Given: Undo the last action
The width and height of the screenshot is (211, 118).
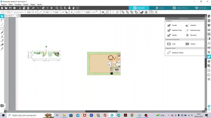Looking at the screenshot, I should pos(34,8).
